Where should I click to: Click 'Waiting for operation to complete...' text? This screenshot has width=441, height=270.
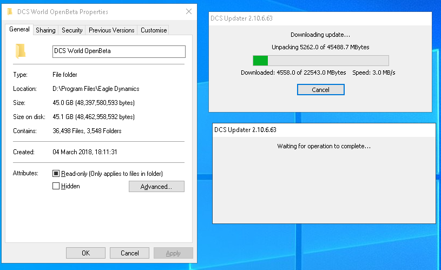pyautogui.click(x=324, y=146)
